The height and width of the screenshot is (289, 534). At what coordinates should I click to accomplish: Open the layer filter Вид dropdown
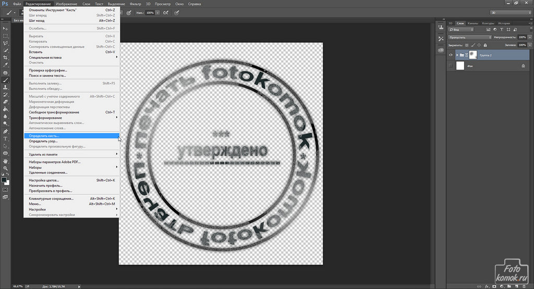click(461, 30)
